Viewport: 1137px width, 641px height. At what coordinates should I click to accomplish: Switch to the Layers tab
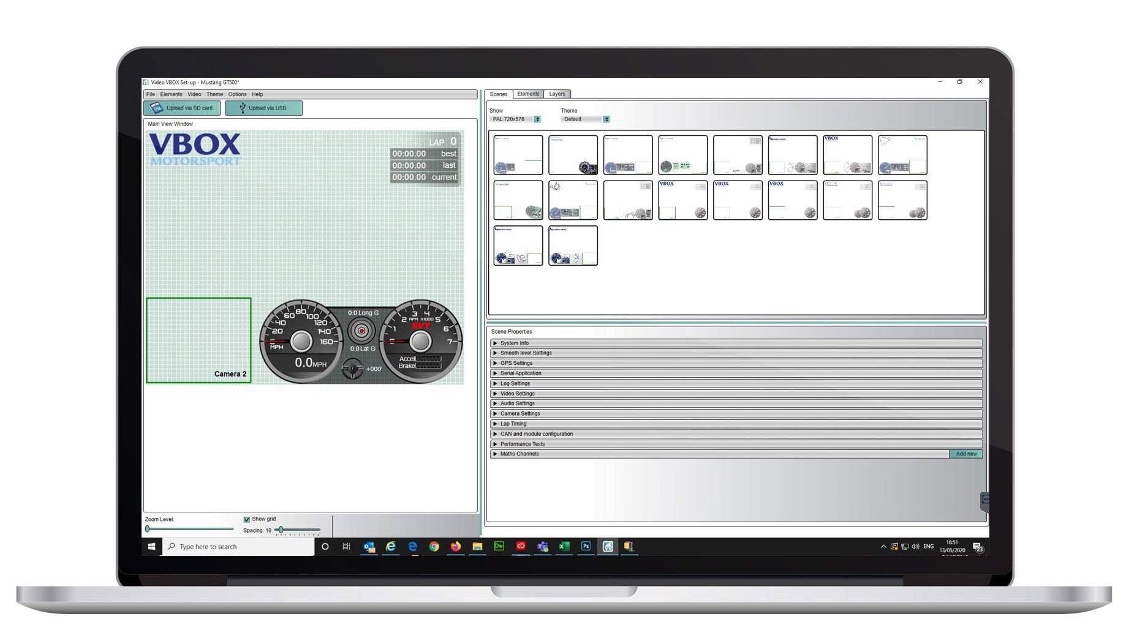pyautogui.click(x=557, y=94)
